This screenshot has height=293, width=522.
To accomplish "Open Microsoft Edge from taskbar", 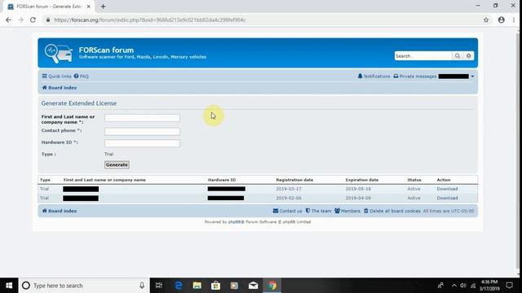I will pos(179,286).
